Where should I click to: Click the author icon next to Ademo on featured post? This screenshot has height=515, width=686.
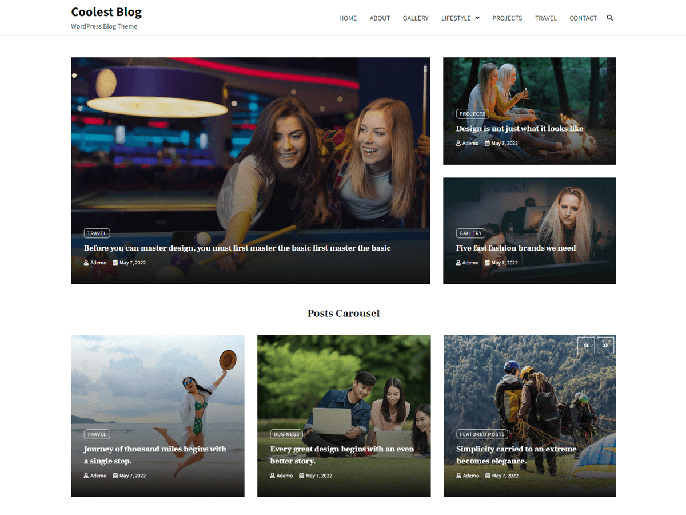tap(85, 262)
